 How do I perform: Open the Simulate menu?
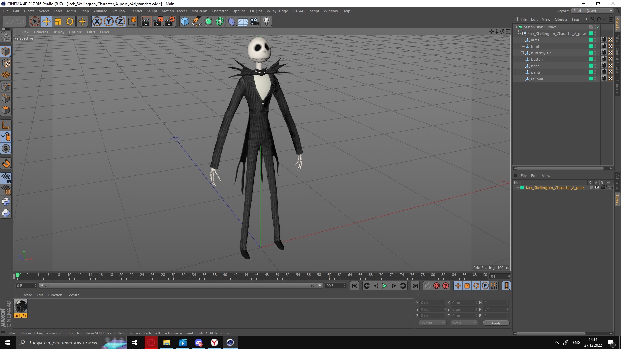(119, 11)
